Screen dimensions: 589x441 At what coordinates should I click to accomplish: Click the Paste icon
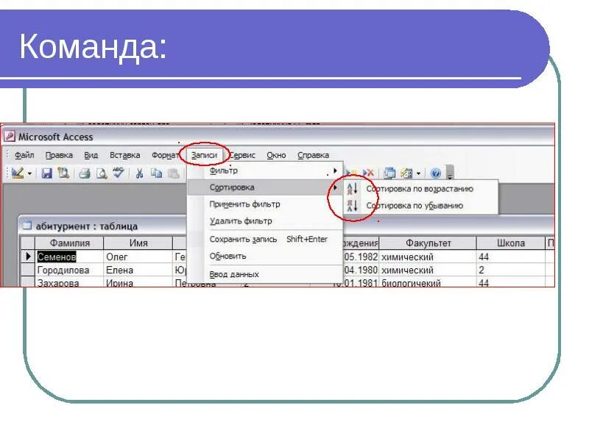pyautogui.click(x=173, y=173)
